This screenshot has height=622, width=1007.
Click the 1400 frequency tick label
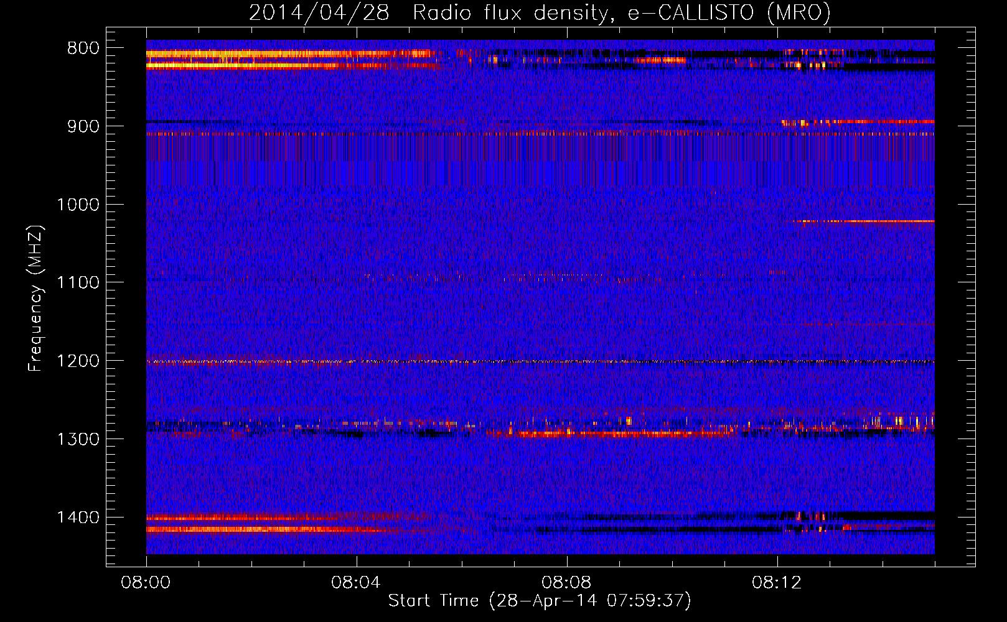(78, 518)
